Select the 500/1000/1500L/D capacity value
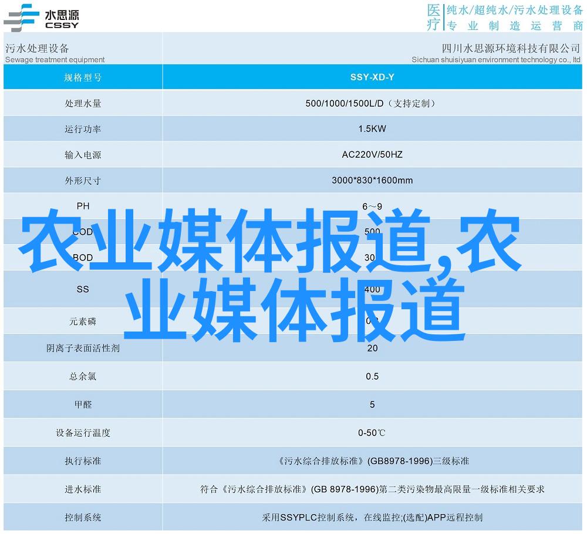 tap(372, 103)
